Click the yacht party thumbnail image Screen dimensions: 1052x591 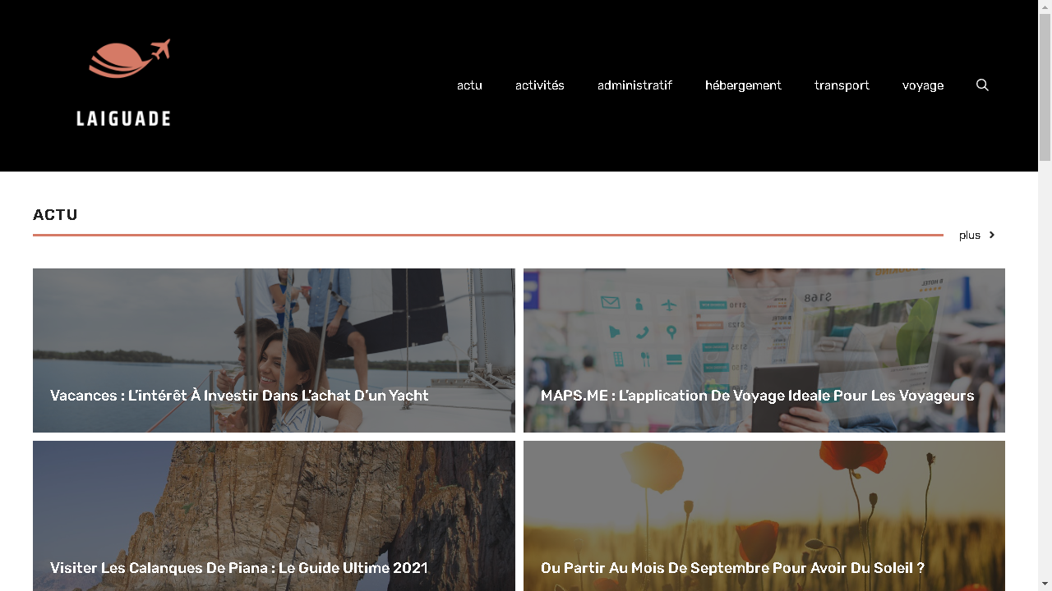[274, 328]
